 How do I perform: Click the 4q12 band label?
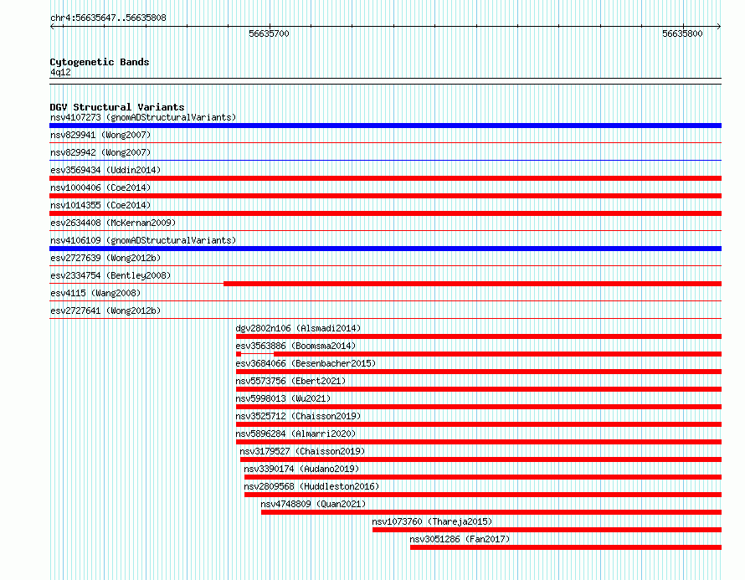coord(60,72)
